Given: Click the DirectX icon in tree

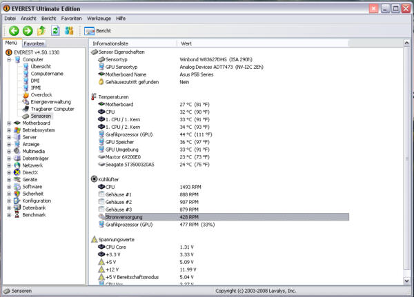Looking at the screenshot, I should point(17,172).
